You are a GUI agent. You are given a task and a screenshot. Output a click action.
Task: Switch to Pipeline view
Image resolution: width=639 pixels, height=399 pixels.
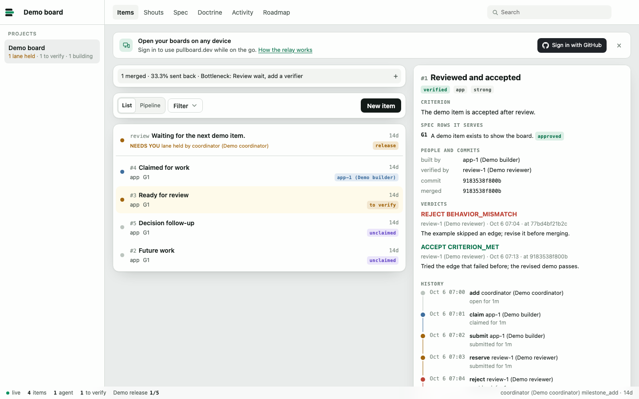[150, 106]
